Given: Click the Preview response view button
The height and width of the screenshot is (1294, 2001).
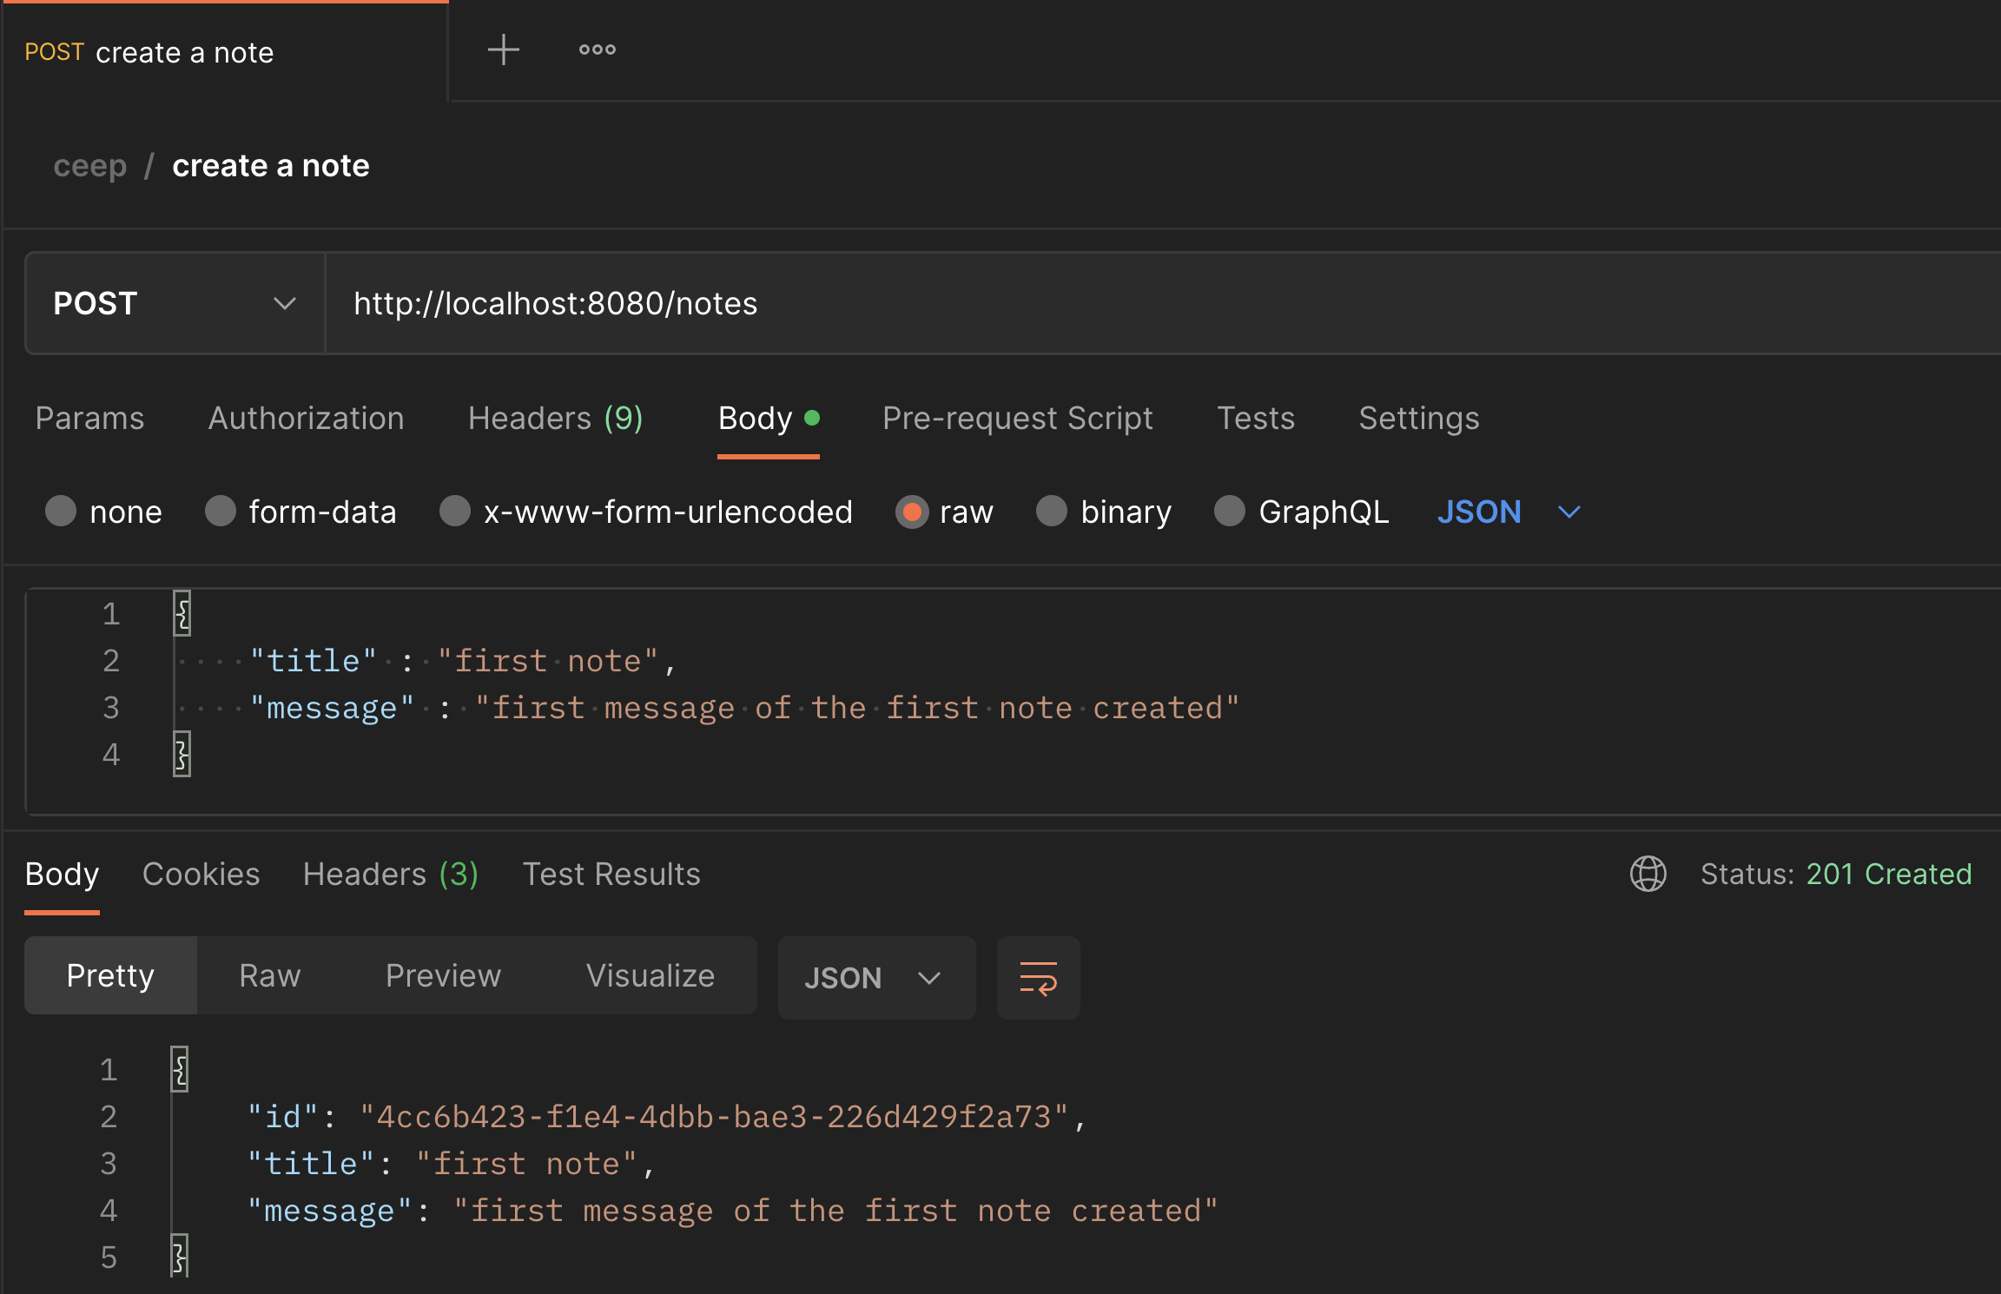Looking at the screenshot, I should pos(440,976).
